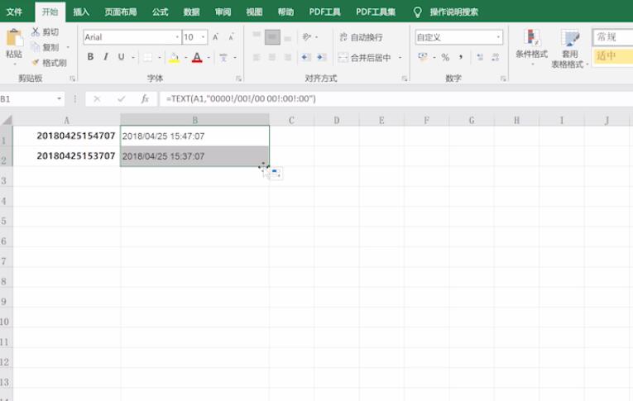Expand underline style dropdown arrow

pos(133,57)
